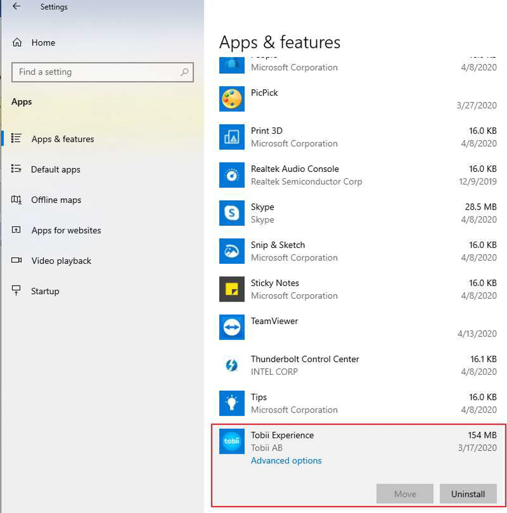Open the Startup settings section

tap(45, 291)
